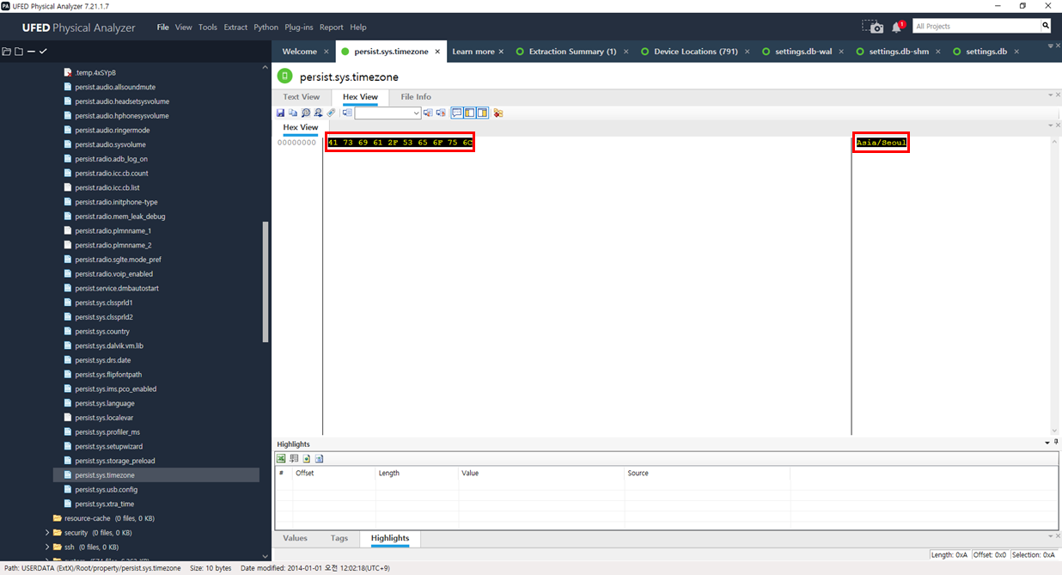Click the closed folder icon above tree

pos(18,52)
